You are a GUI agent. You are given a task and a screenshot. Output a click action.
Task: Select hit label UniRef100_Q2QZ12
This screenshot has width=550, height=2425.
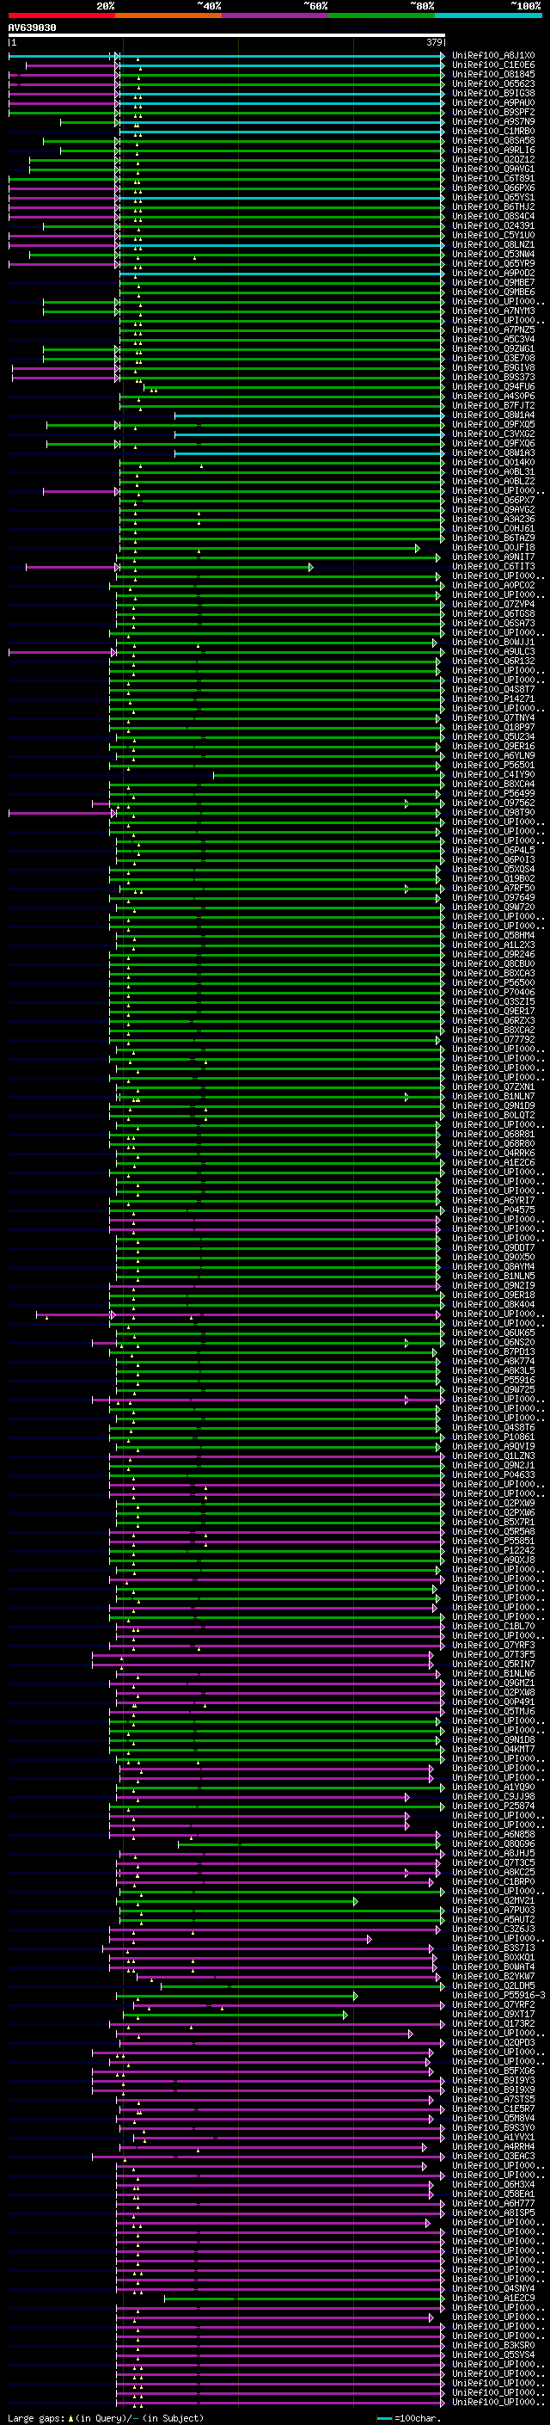tap(493, 159)
